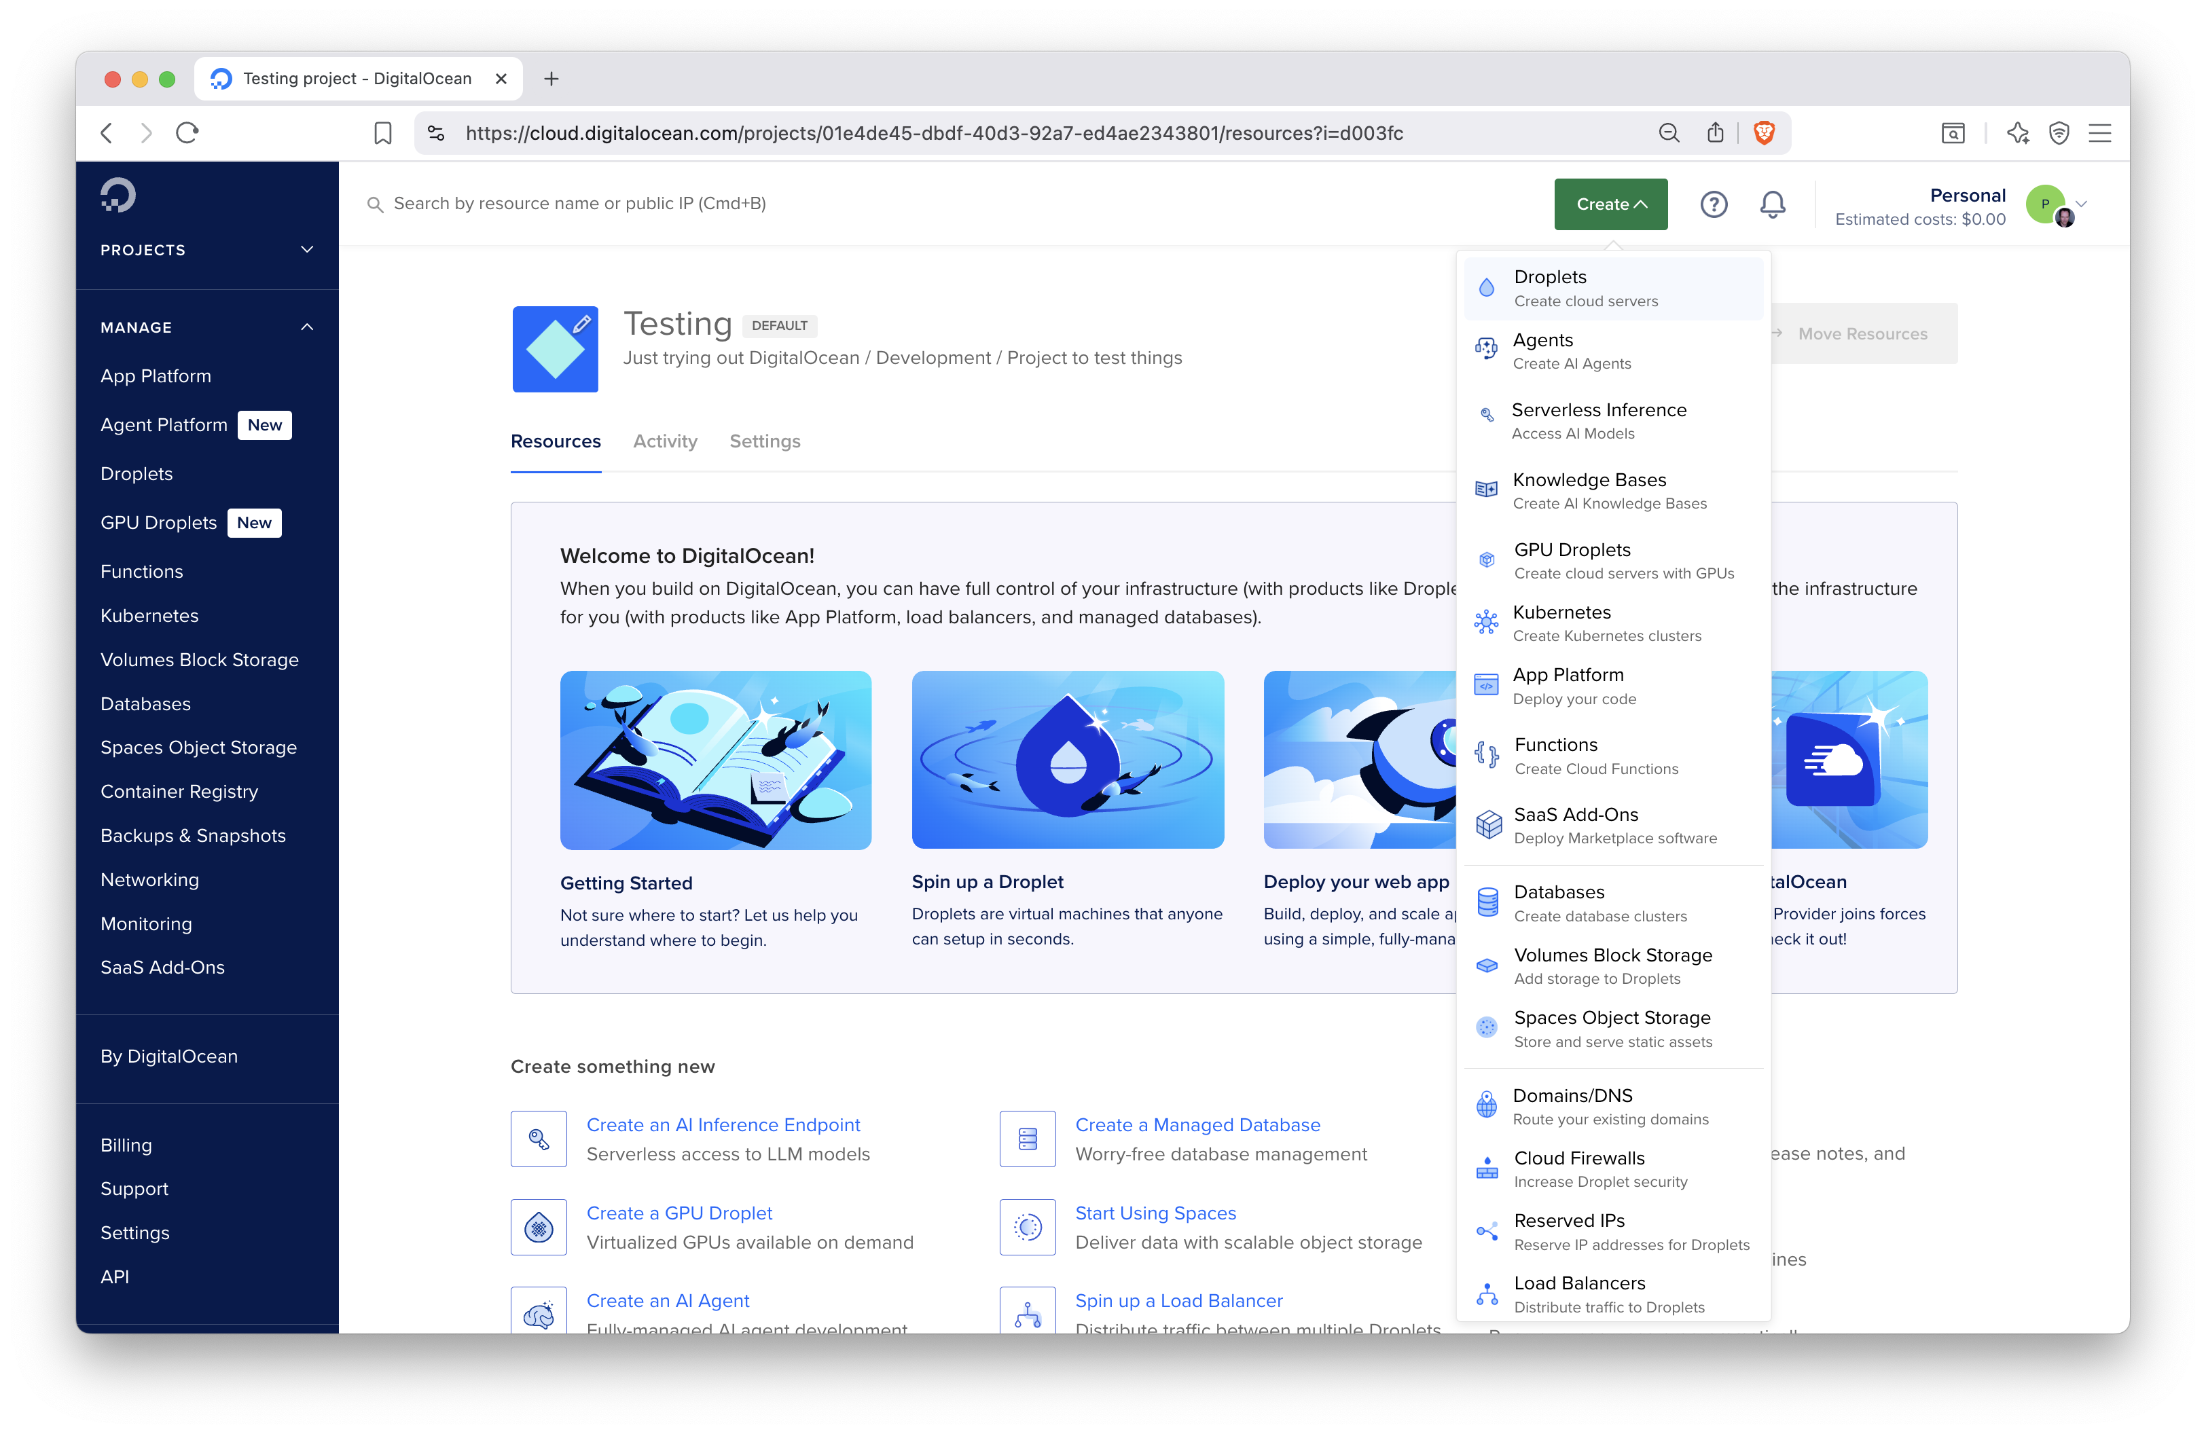Collapse the MANAGE section chevron
The width and height of the screenshot is (2206, 1434).
point(307,326)
